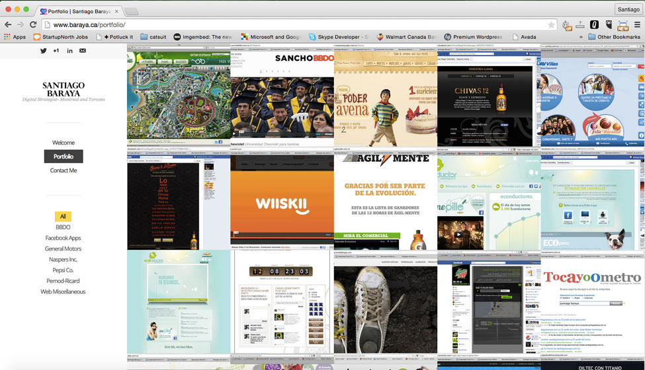
Task: Bookmark this page with the star icon
Action: point(551,24)
